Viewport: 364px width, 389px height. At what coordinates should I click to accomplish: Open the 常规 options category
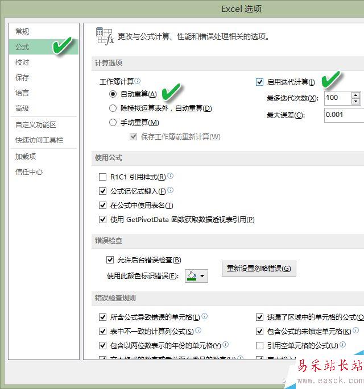point(43,31)
